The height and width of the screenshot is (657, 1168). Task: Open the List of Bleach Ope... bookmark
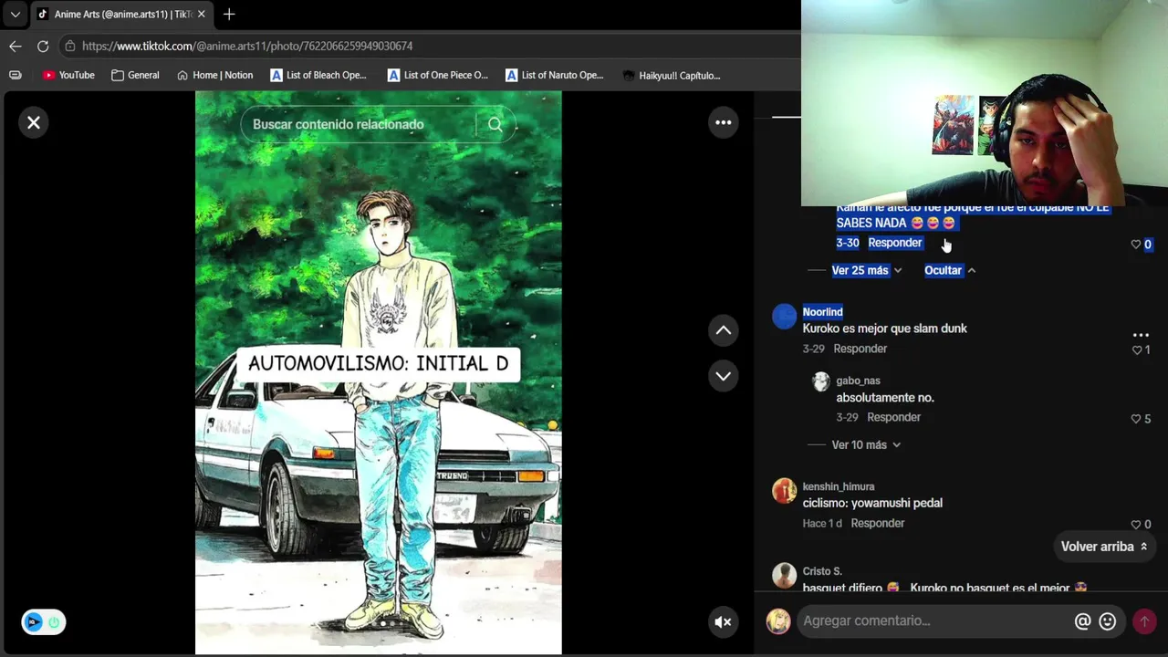(x=318, y=75)
